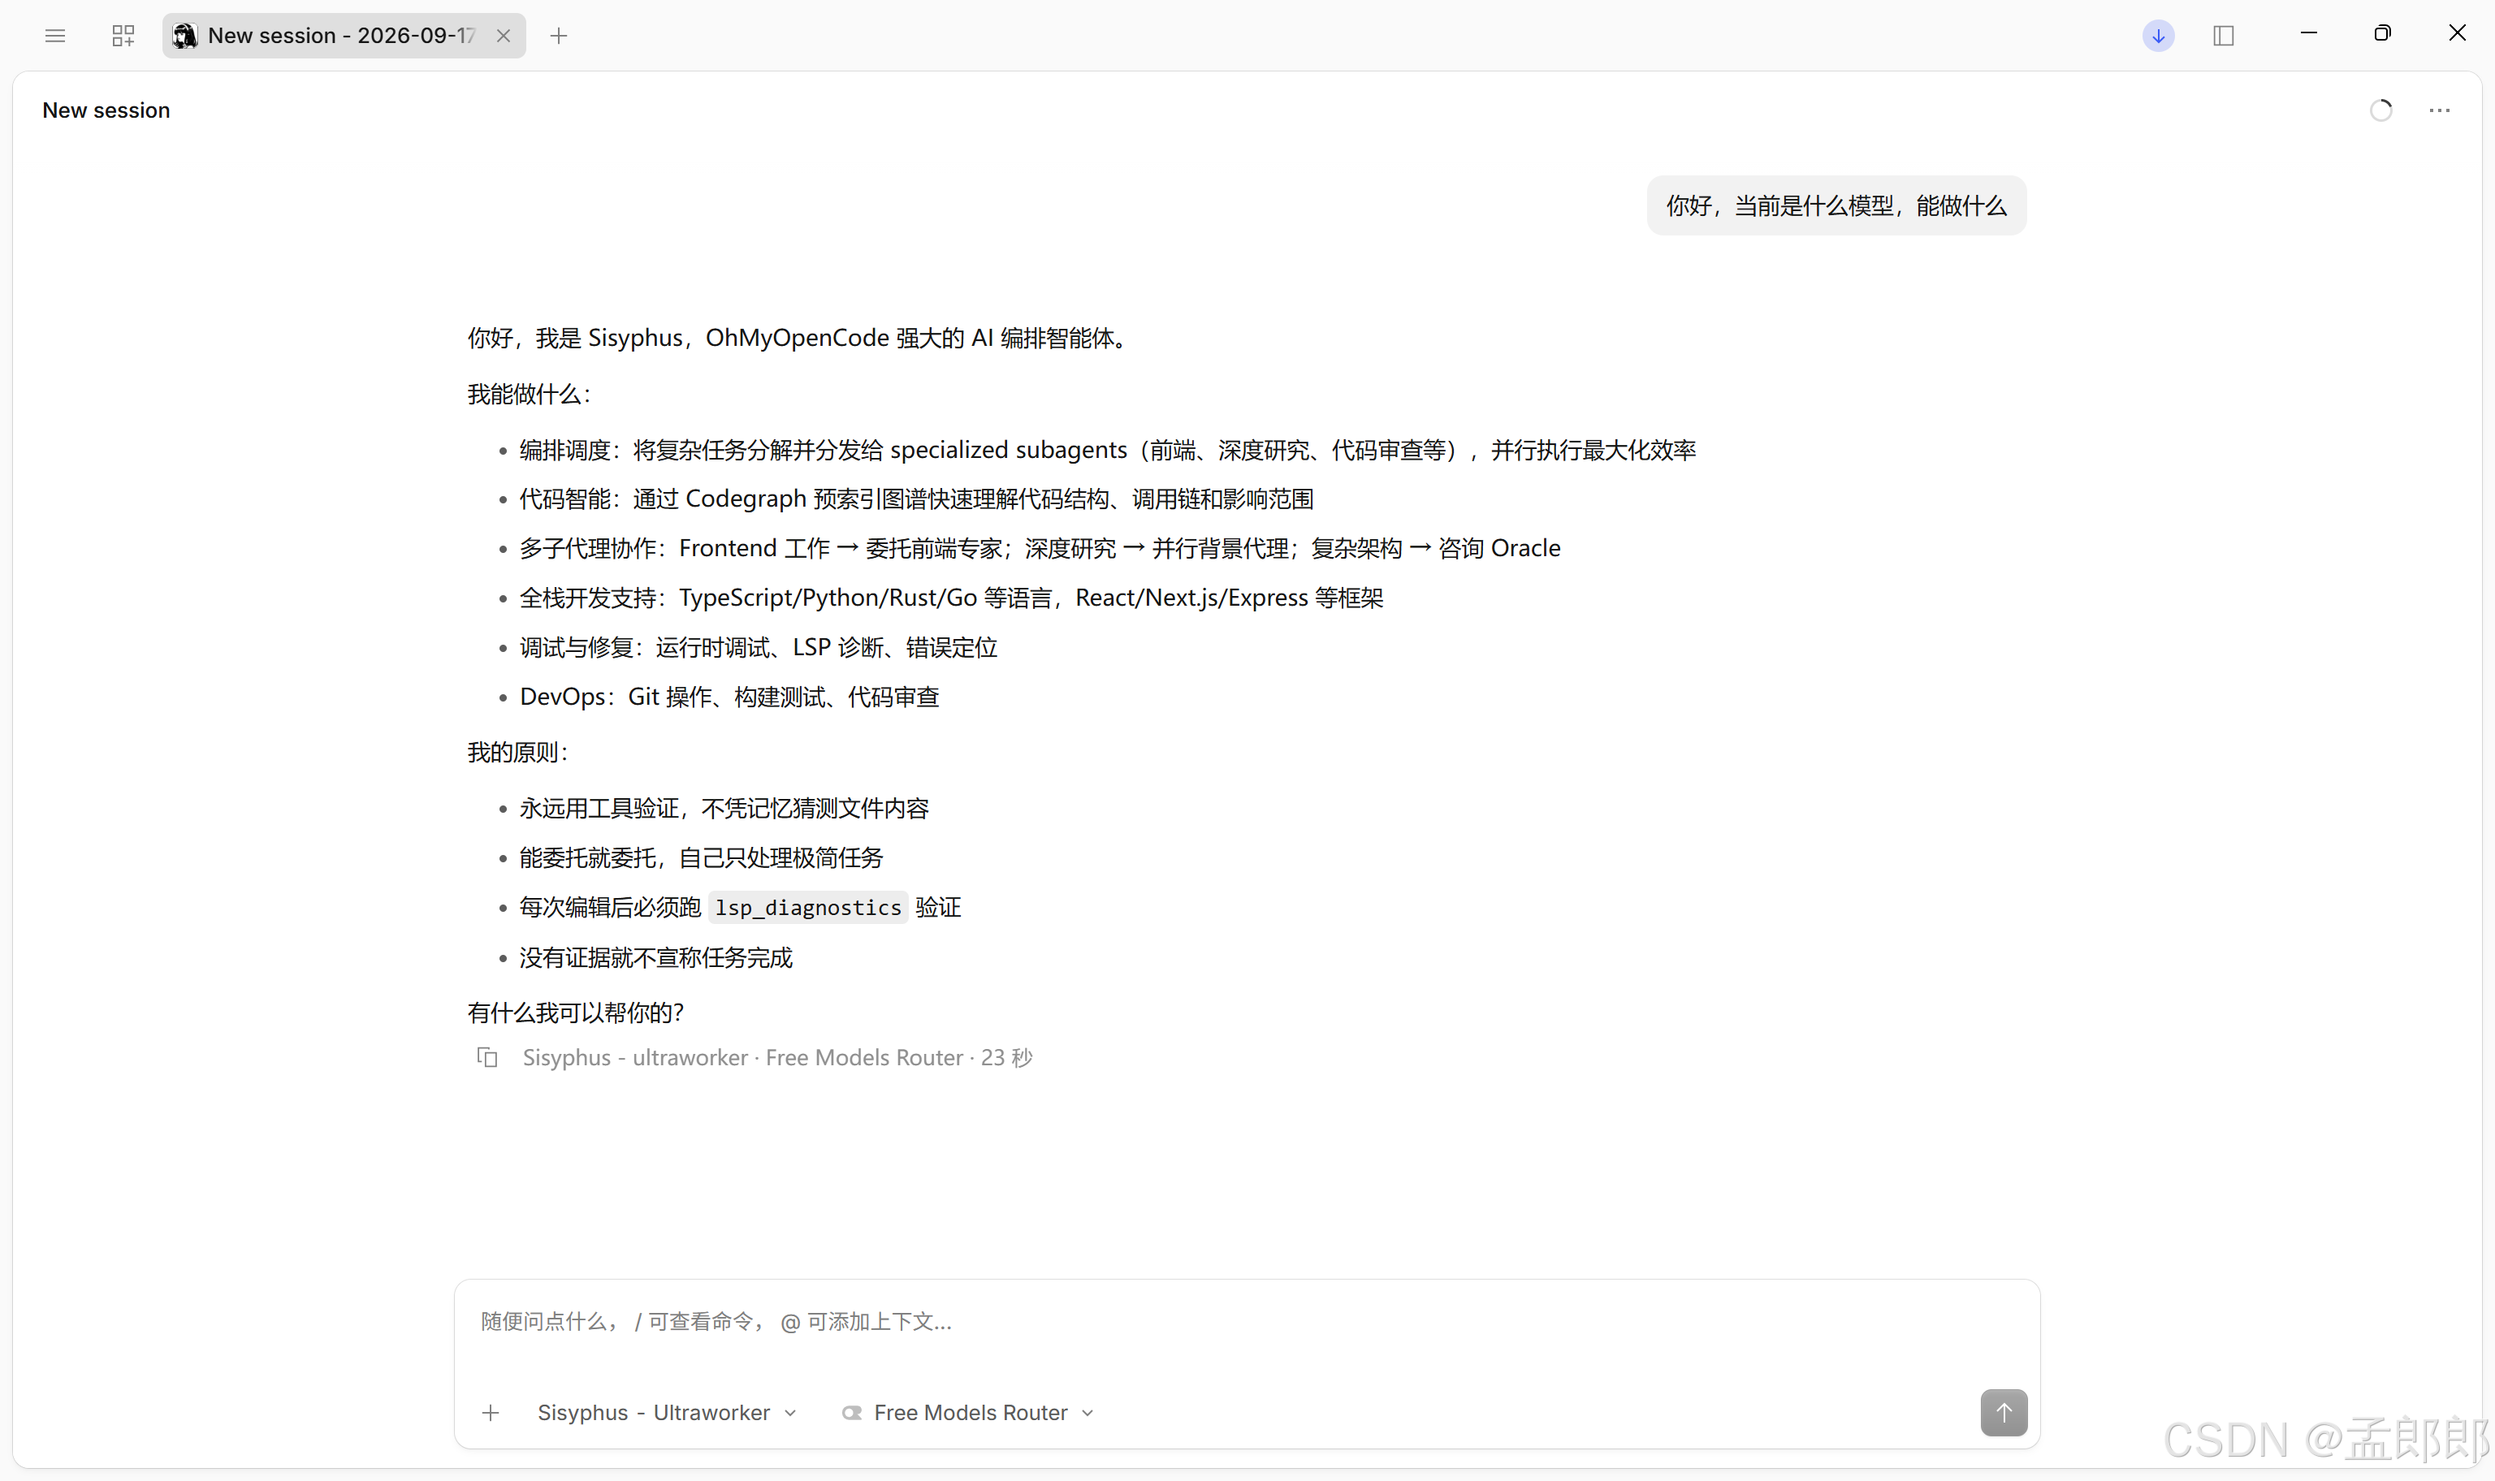Restore down the application window

point(2382,34)
